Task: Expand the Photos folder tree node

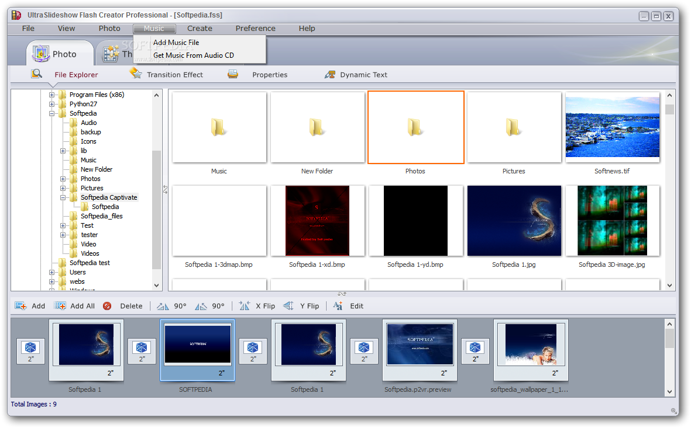Action: [x=63, y=179]
